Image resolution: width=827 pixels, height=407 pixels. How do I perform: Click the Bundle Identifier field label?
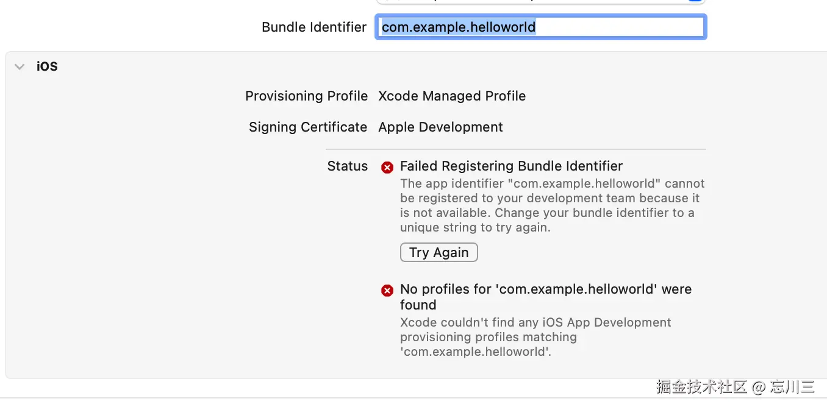314,27
